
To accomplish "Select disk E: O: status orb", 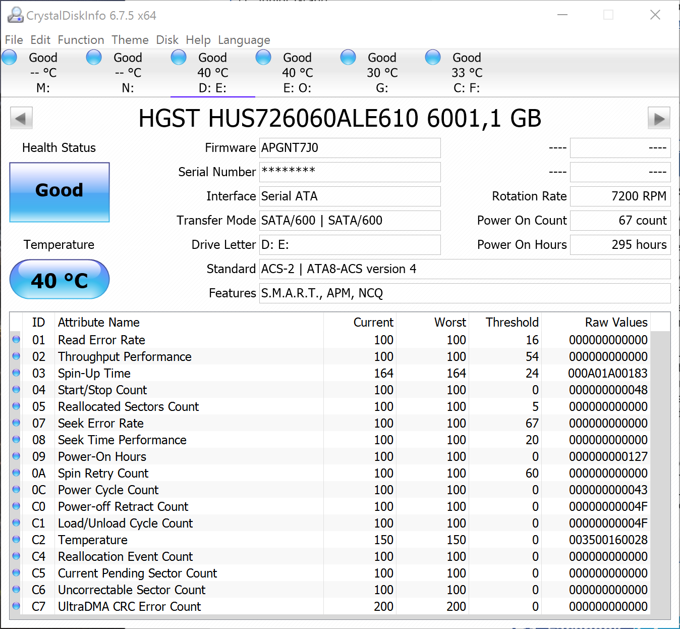I will click(x=263, y=58).
